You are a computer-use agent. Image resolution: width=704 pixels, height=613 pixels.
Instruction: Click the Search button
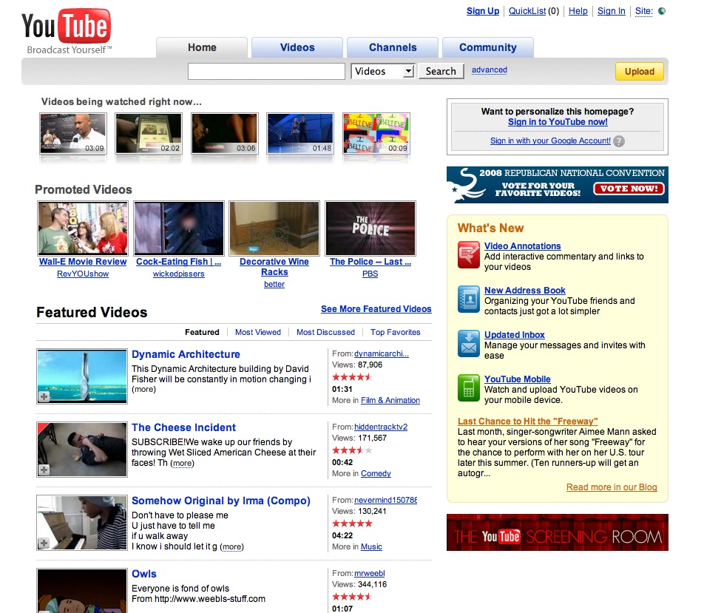point(441,71)
